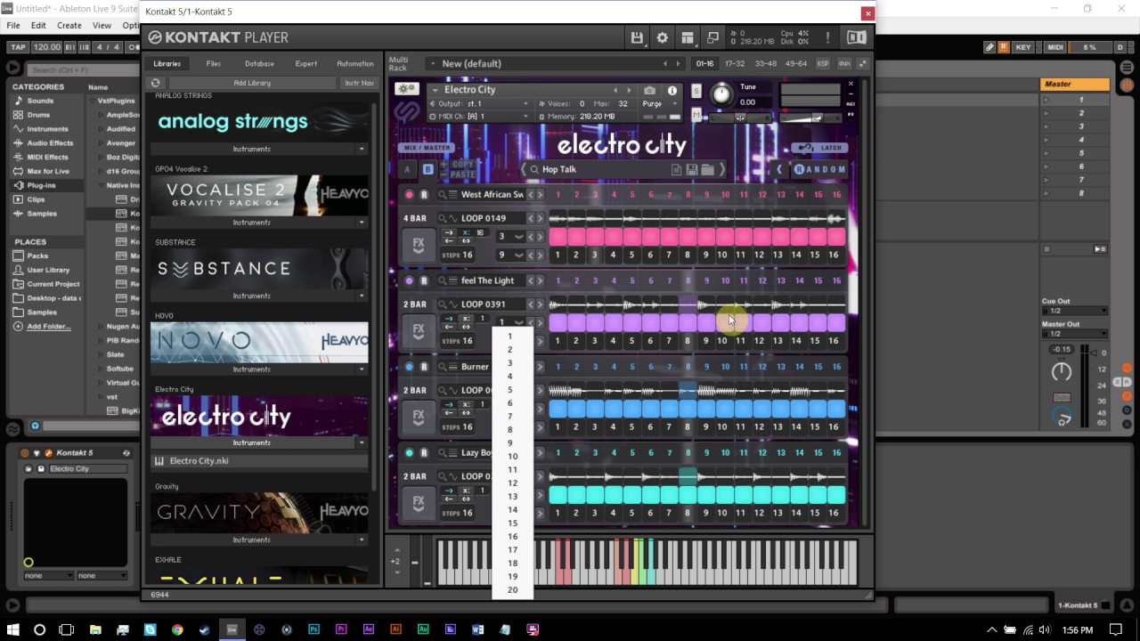Adjust the instrument Tune knob

click(721, 93)
